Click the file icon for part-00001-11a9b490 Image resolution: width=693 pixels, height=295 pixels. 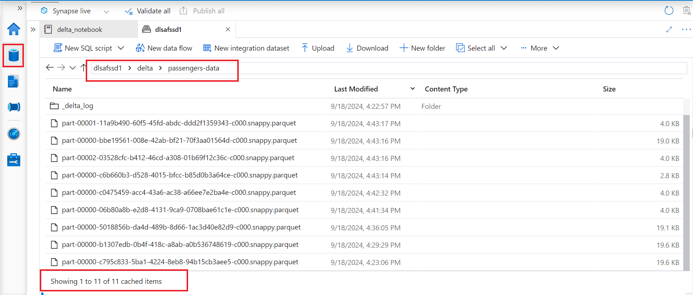click(x=54, y=123)
